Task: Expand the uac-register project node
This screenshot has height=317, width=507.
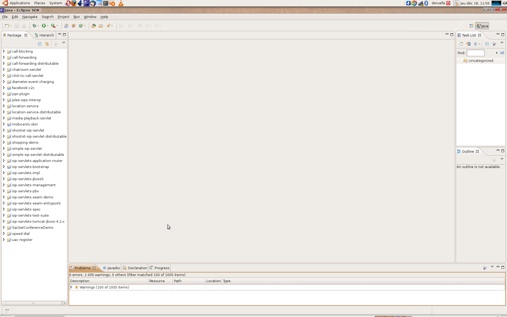Action: pos(4,240)
